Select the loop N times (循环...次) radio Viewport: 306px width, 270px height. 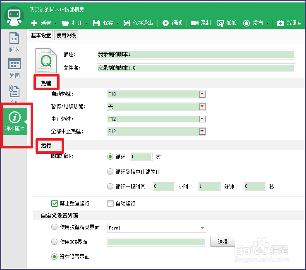[x=110, y=157]
